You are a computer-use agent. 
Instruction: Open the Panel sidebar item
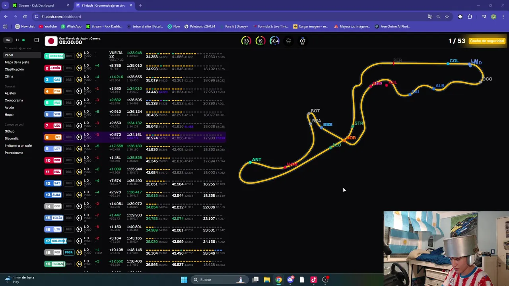pyautogui.click(x=23, y=55)
